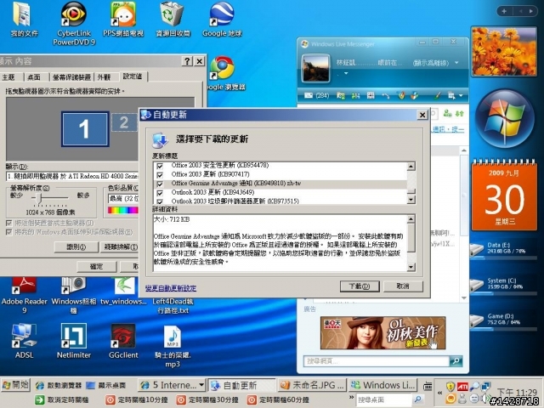Uncheck the Office 2003 security update KB954478

click(x=160, y=167)
